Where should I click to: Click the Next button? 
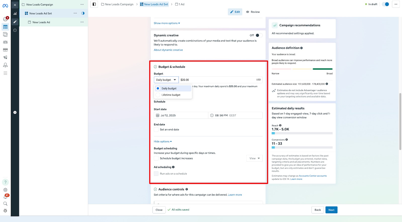331,210
